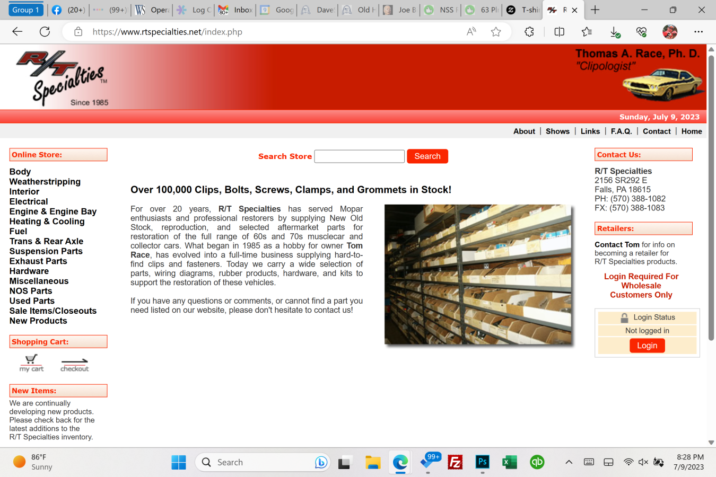
Task: Open Browser essentials heart icon
Action: point(641,32)
